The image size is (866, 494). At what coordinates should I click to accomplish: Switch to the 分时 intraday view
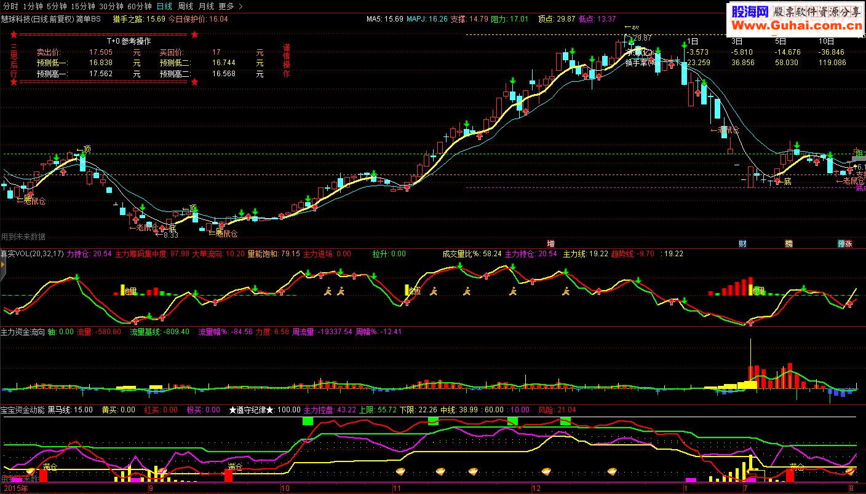(10, 6)
